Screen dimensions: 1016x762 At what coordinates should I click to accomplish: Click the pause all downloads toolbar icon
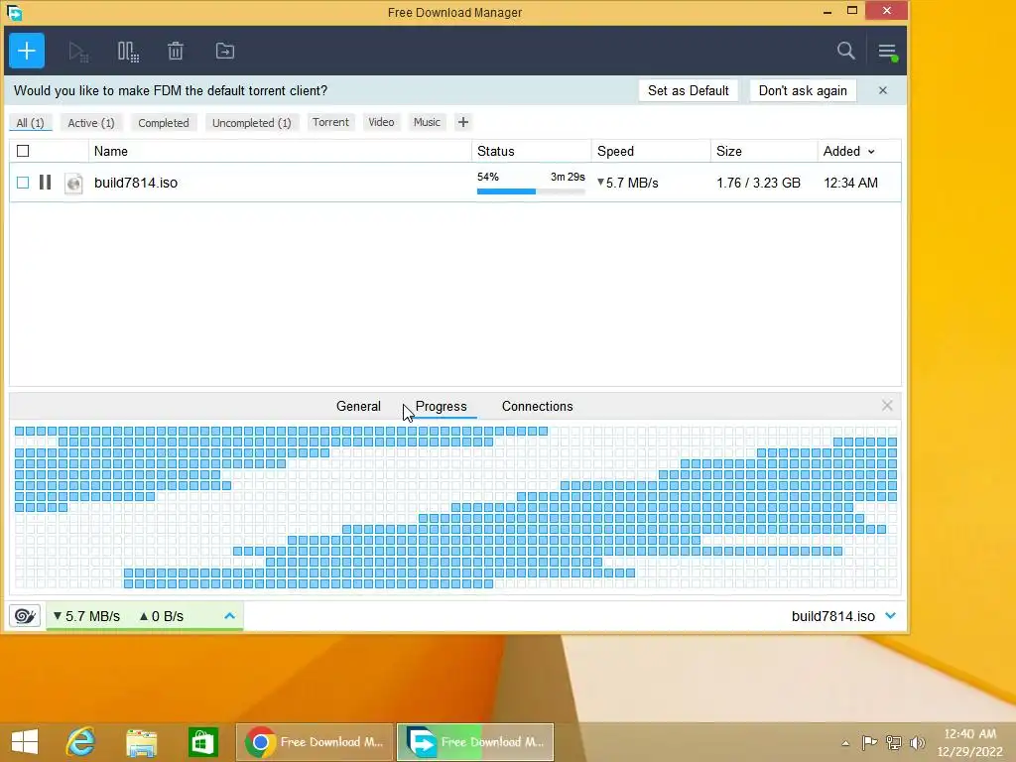(x=128, y=52)
